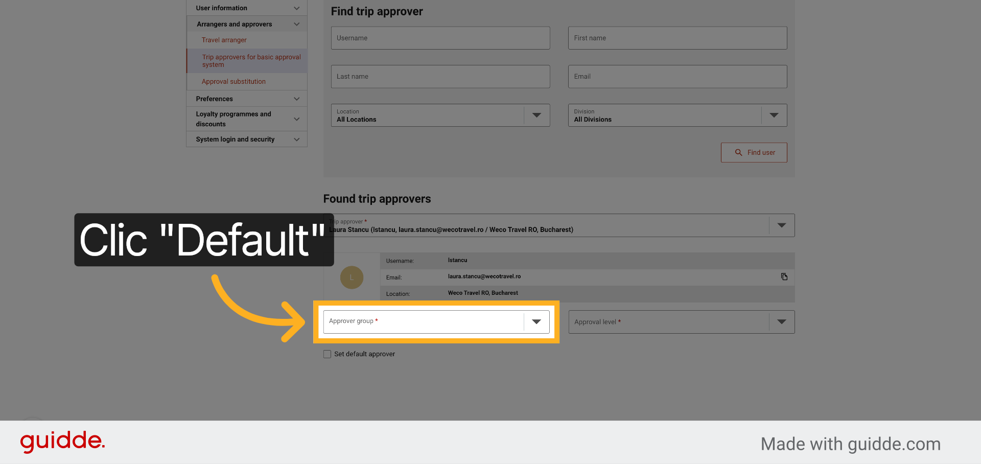The image size is (981, 464).
Task: Click the lstancu username value
Action: 457,260
